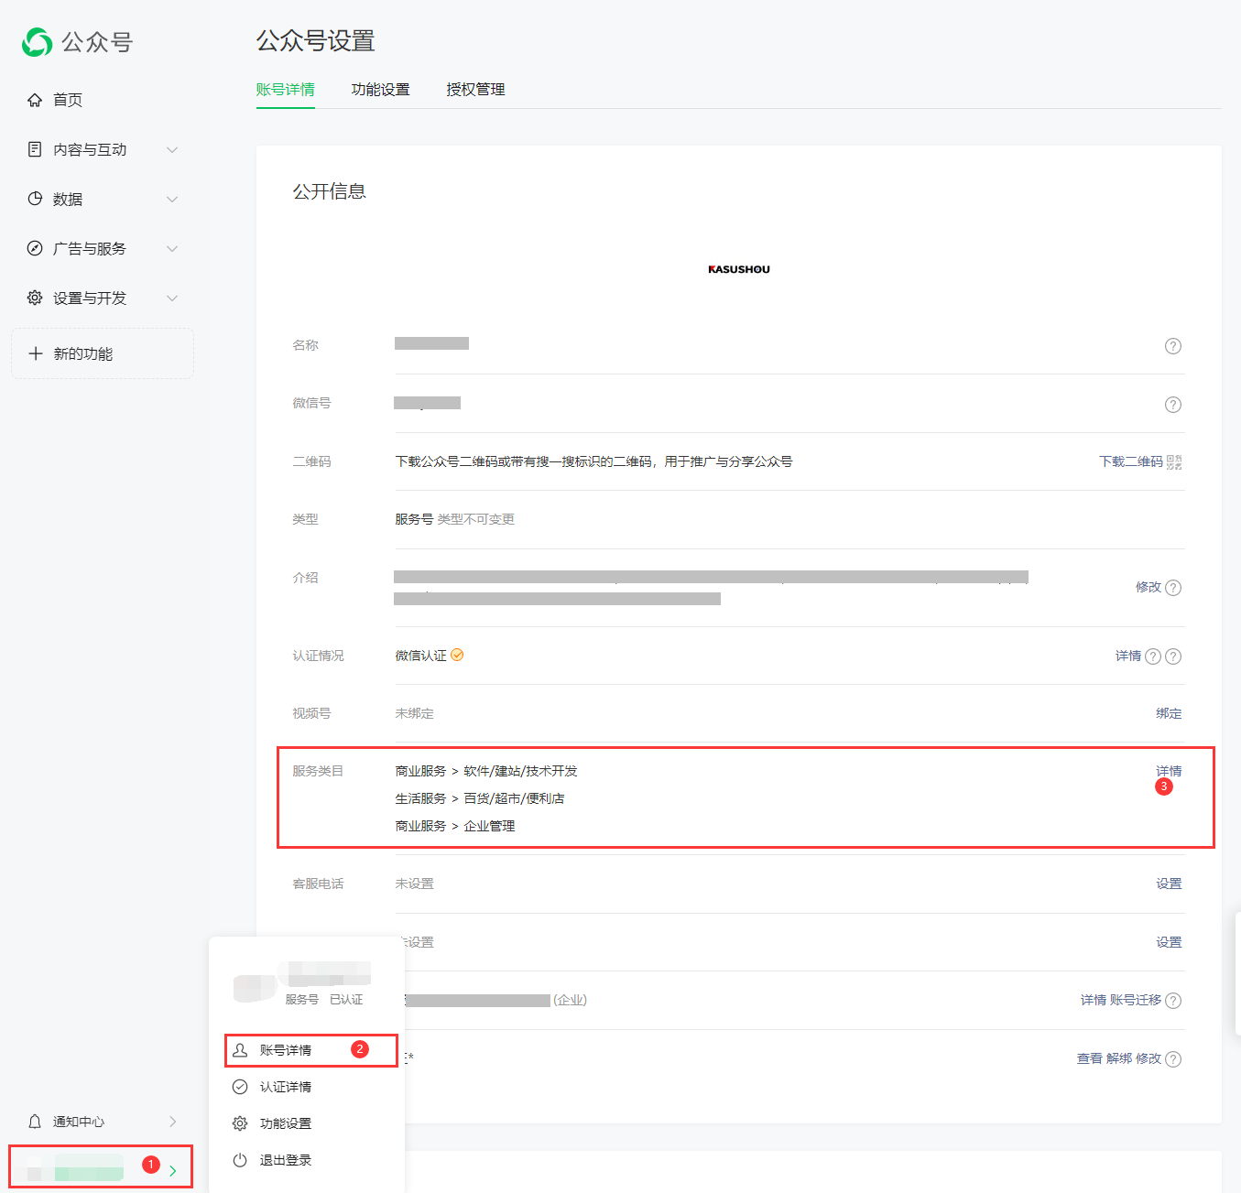The height and width of the screenshot is (1193, 1241).
Task: Click person icon beside 账号详情 in popup
Action: click(240, 1050)
